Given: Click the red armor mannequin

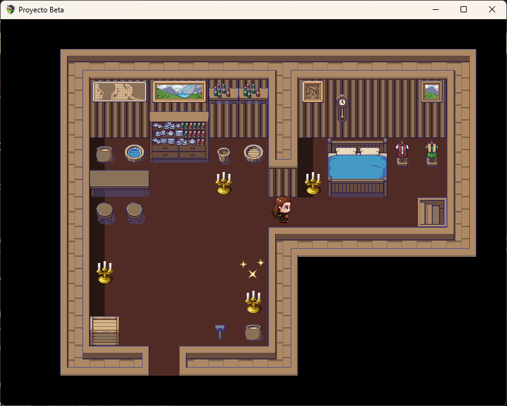Looking at the screenshot, I should [x=402, y=153].
